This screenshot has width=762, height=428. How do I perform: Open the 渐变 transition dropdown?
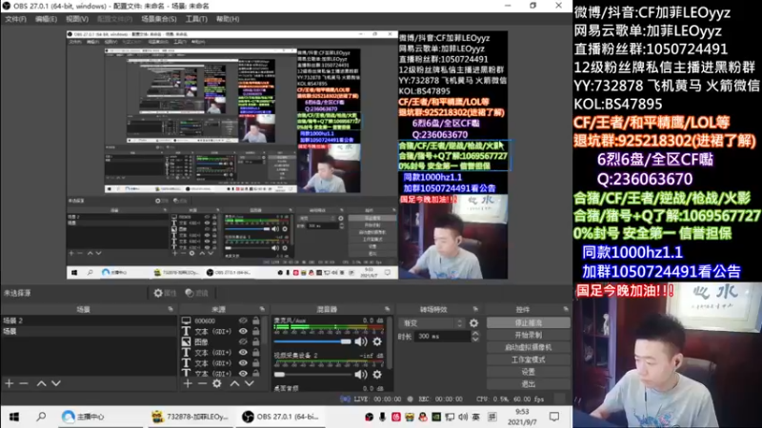pyautogui.click(x=432, y=322)
